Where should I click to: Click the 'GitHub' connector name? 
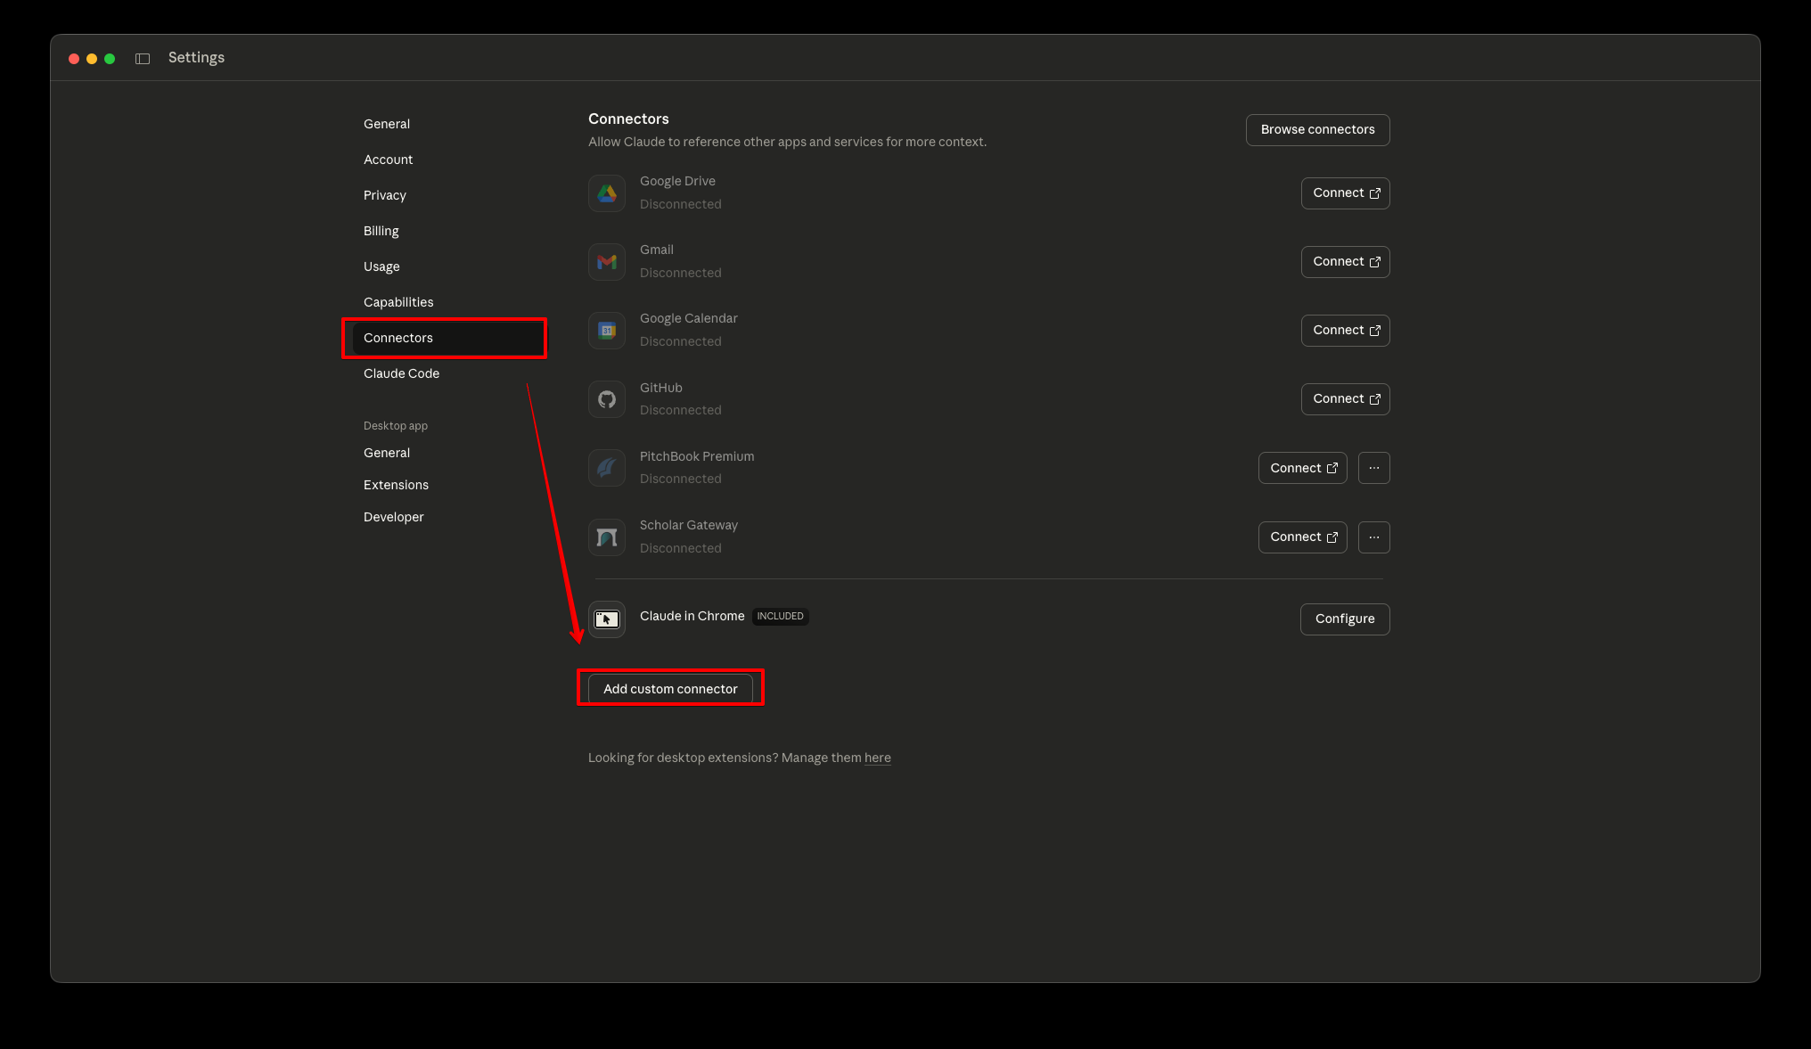click(x=661, y=388)
